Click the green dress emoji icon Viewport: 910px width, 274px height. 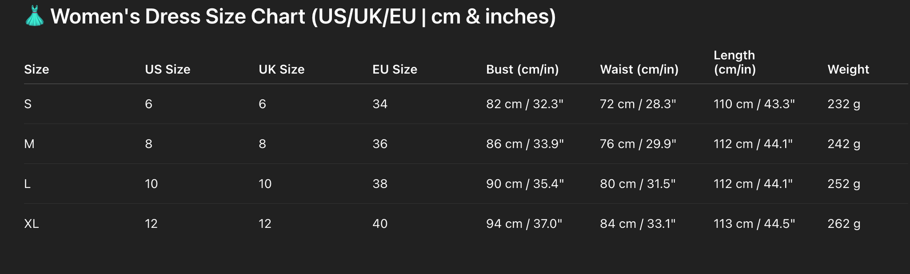(35, 16)
